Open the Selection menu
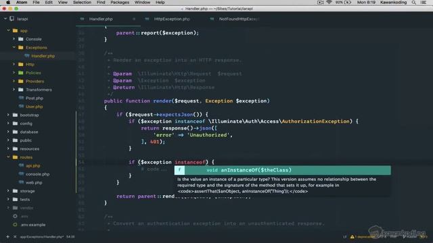433x243 pixels. click(x=82, y=2)
